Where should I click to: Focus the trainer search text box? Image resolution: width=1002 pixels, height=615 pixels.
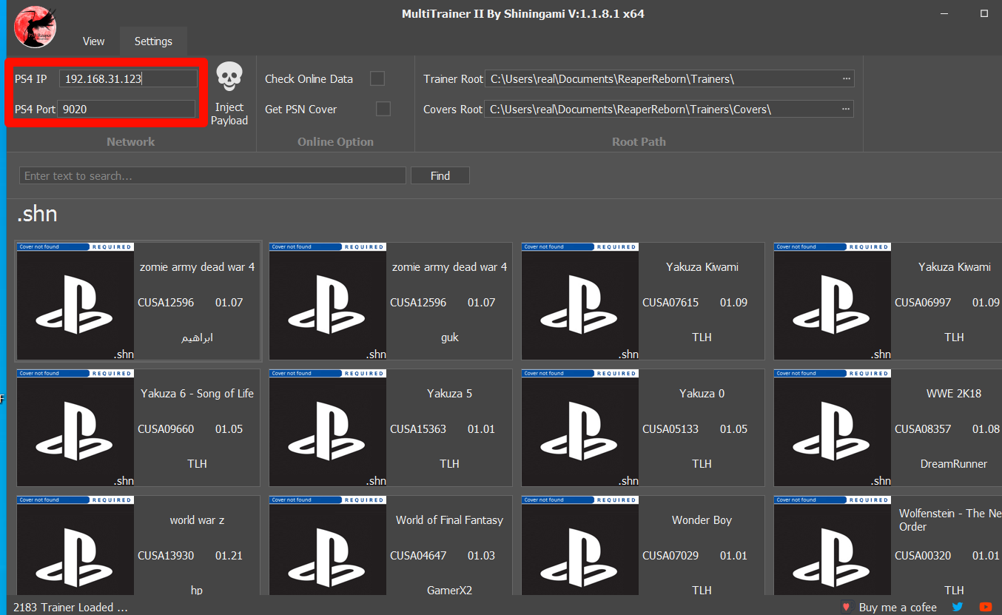tap(212, 175)
